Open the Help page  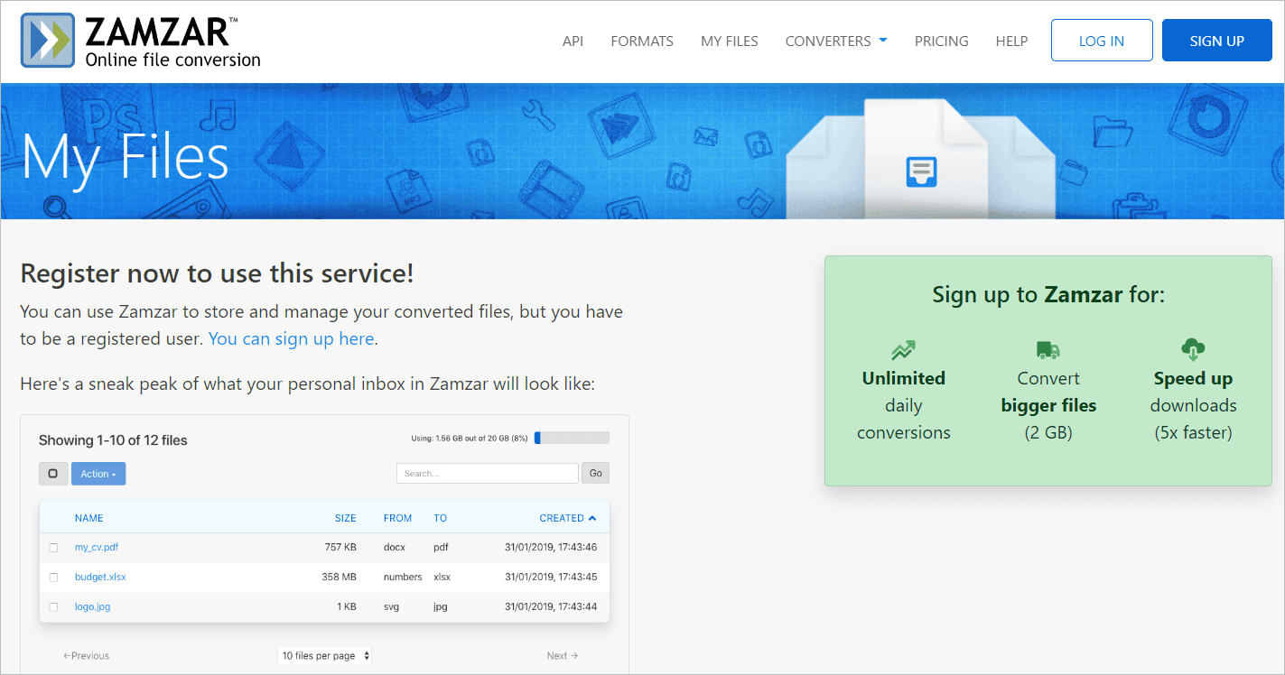pos(1011,42)
